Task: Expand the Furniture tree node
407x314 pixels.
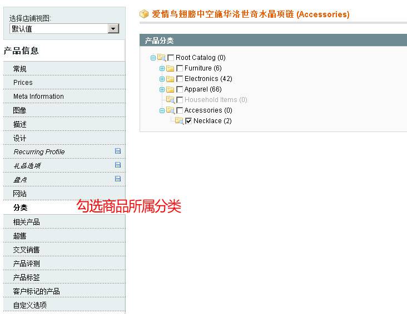Action: pyautogui.click(x=162, y=68)
